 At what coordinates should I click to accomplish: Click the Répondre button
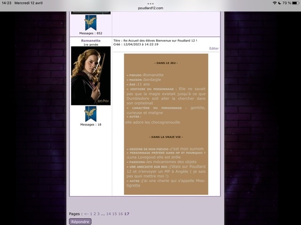pyautogui.click(x=80, y=222)
